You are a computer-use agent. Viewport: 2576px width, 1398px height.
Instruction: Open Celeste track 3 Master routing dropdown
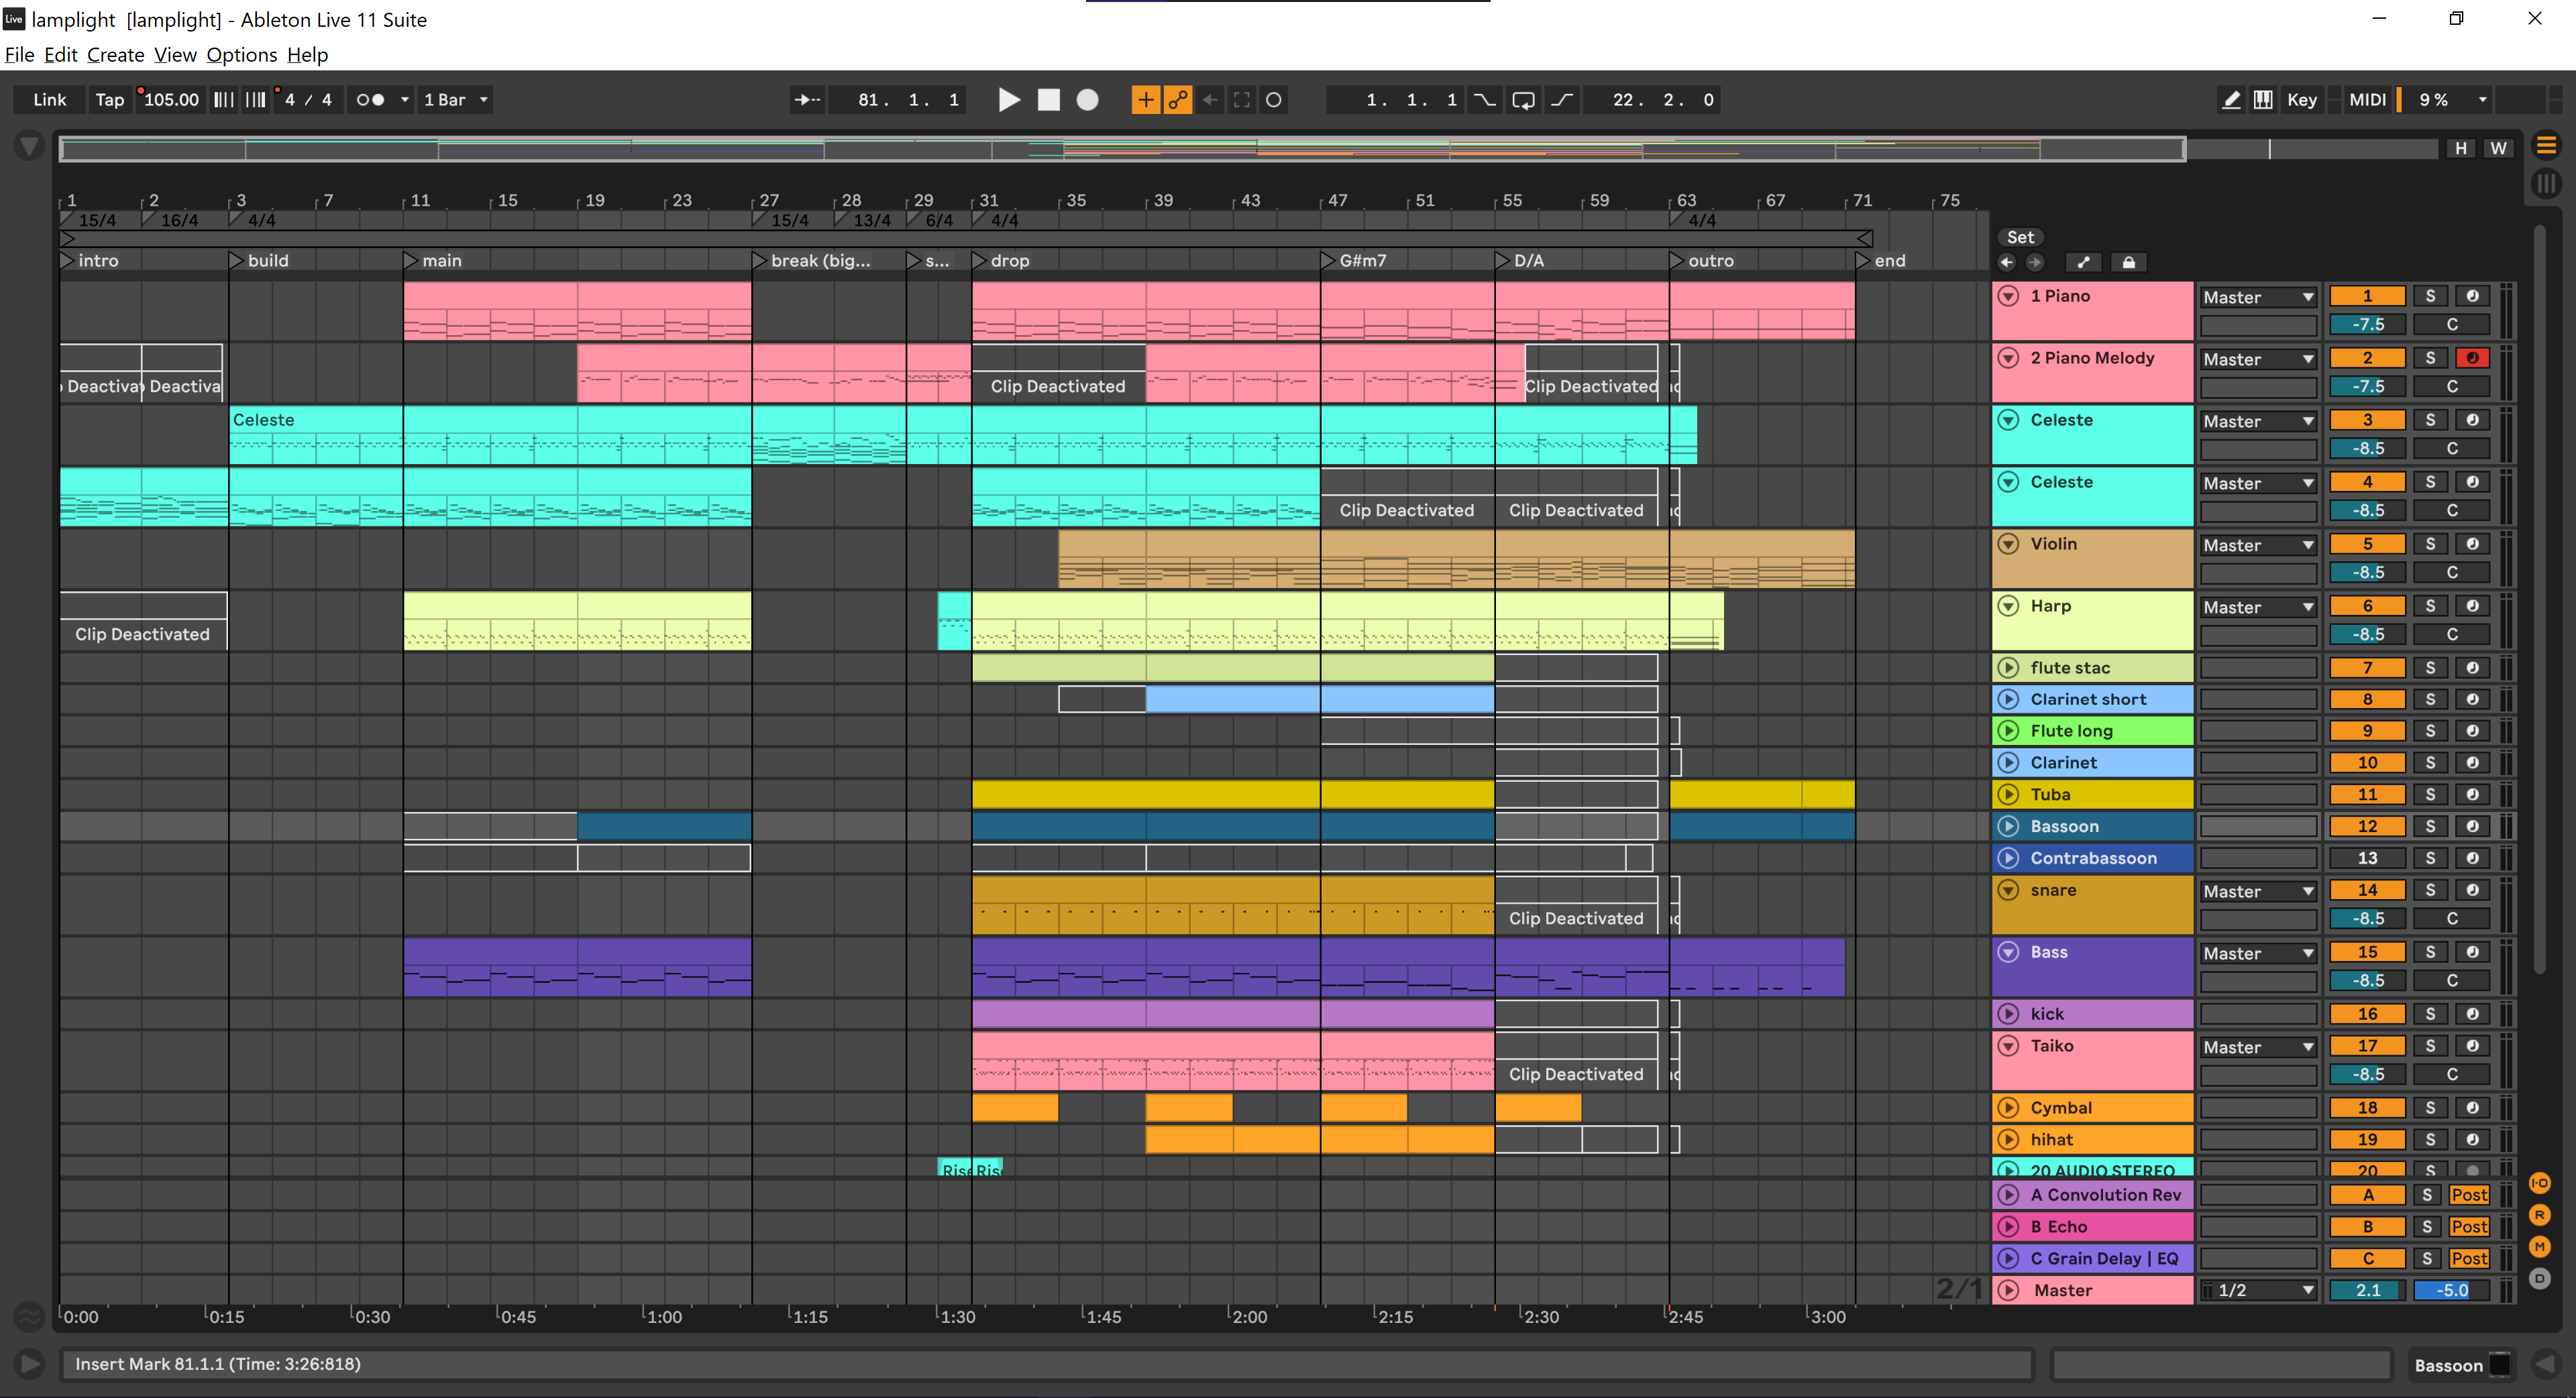[x=2257, y=422]
